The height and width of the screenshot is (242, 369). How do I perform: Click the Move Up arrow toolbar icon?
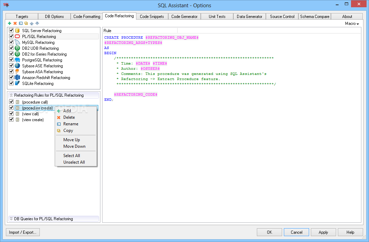point(31,23)
